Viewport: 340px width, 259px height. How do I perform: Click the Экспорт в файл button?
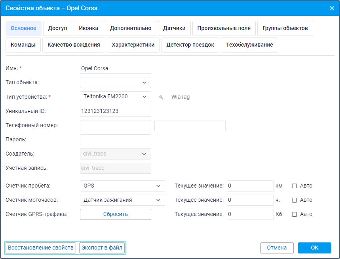[x=102, y=248]
